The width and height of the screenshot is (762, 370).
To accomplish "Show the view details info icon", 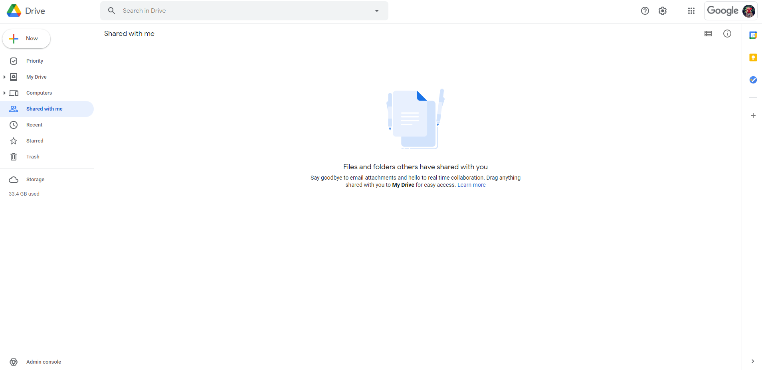I will click(727, 34).
